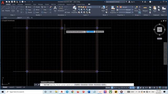Screen dimensions: 168x94
Task: Toggle ortho mode in status bar
Action: click(x=119, y=88)
